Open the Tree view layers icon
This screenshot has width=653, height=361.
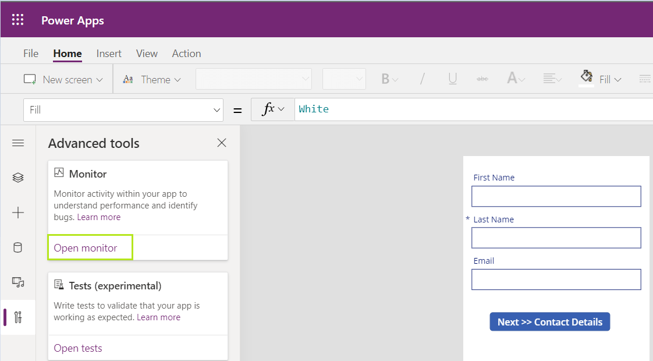18,178
